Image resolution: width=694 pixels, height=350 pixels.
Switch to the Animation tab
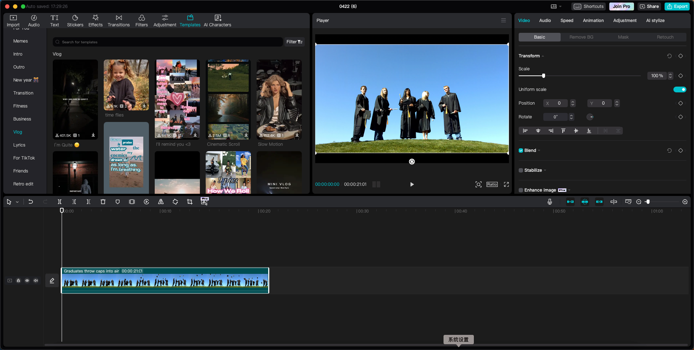[593, 21]
